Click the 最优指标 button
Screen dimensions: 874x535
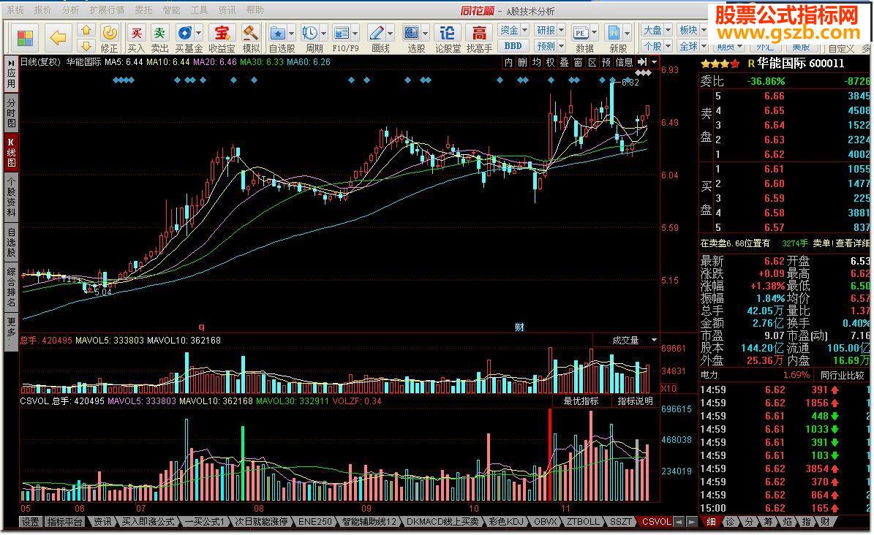(581, 401)
